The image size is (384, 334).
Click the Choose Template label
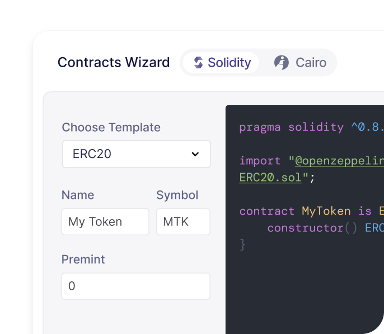pyautogui.click(x=111, y=127)
